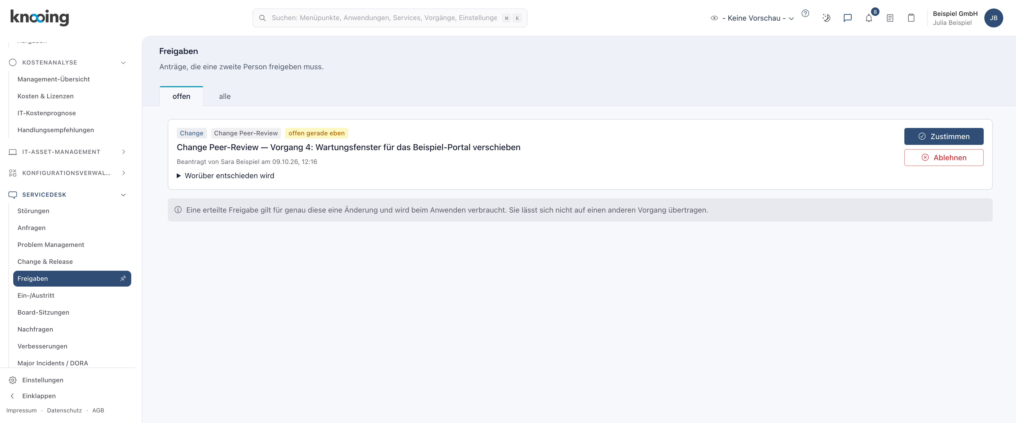Open Board-Sitzungen in the sidebar
Screen dimensions: 1016x423
pyautogui.click(x=43, y=312)
